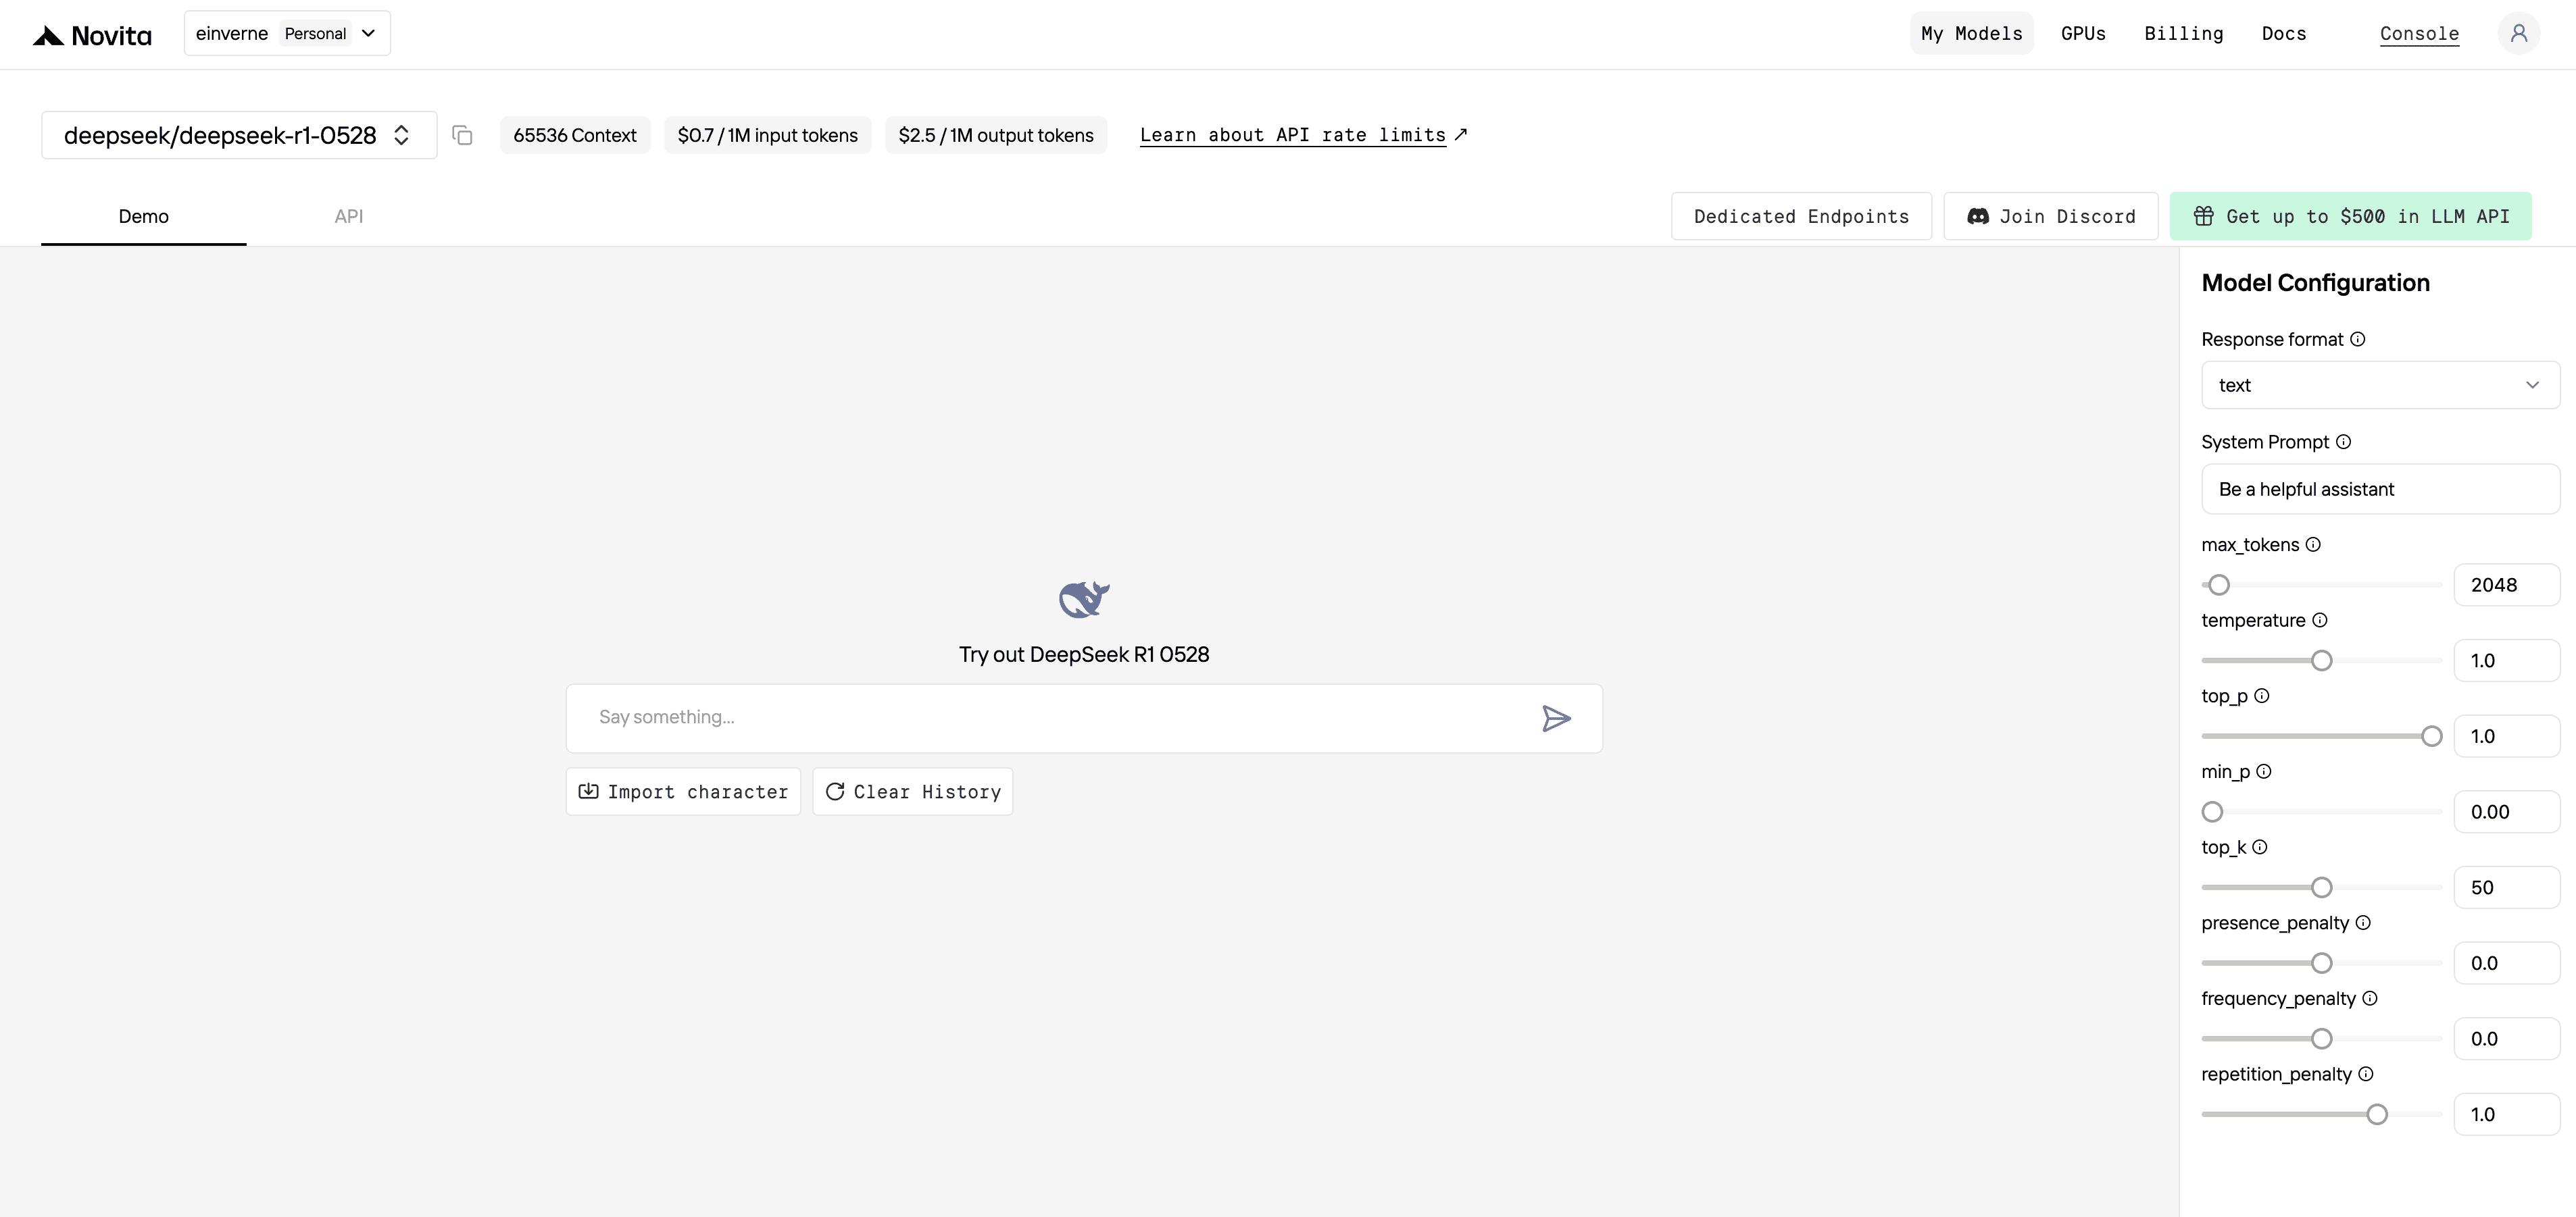
Task: Edit the min_p value 0.00
Action: coord(2506,812)
